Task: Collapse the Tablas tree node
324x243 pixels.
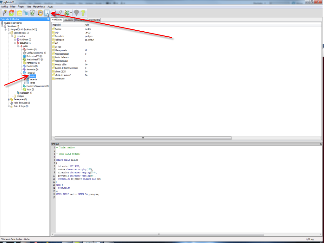Action: pos(22,73)
